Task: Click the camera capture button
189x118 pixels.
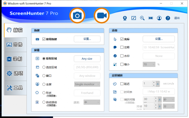Action: pyautogui.click(x=77, y=15)
